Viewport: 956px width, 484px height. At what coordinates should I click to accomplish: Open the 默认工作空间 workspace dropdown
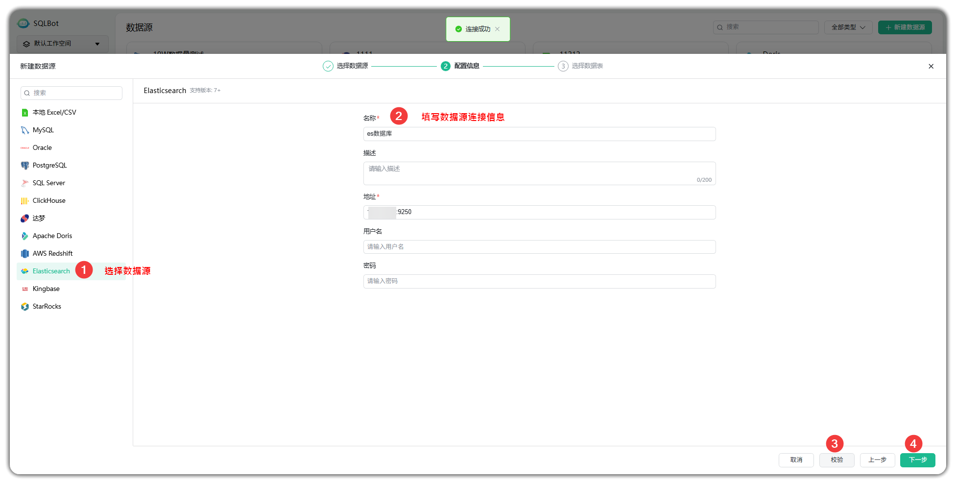pos(62,44)
